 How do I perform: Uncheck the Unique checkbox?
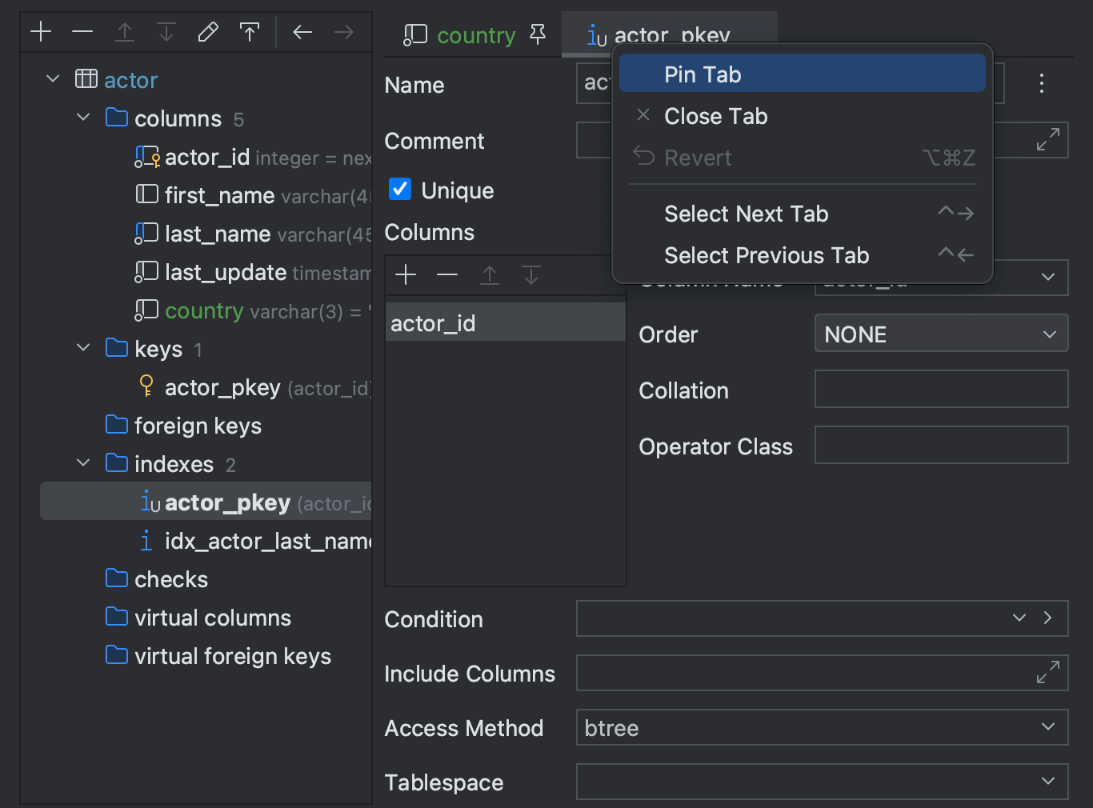pos(399,190)
